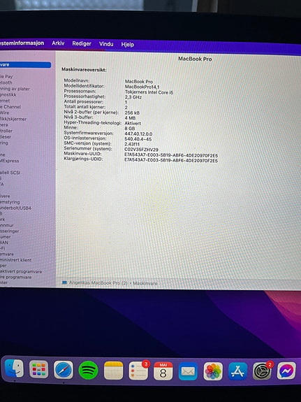
Task: Select the Aktivert Hyper-Threading value
Action: pyautogui.click(x=133, y=123)
